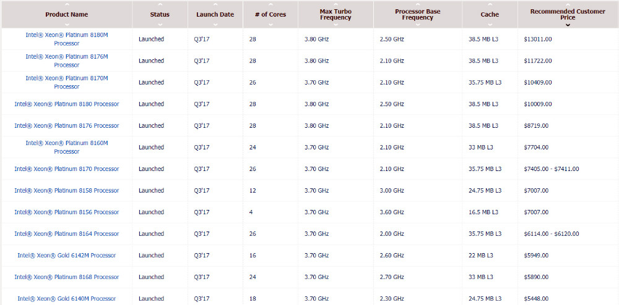Sort Cache column descending arrow

point(490,25)
